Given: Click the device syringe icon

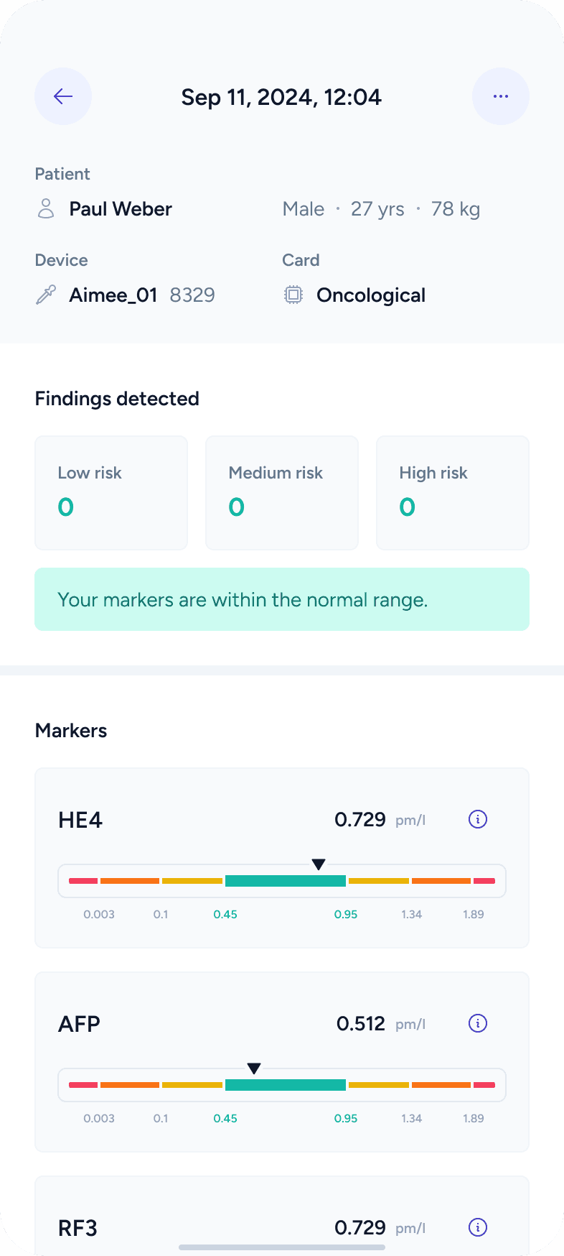Looking at the screenshot, I should pos(46,295).
